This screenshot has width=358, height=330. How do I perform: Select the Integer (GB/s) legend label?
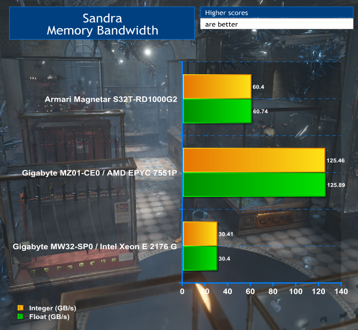(x=50, y=308)
